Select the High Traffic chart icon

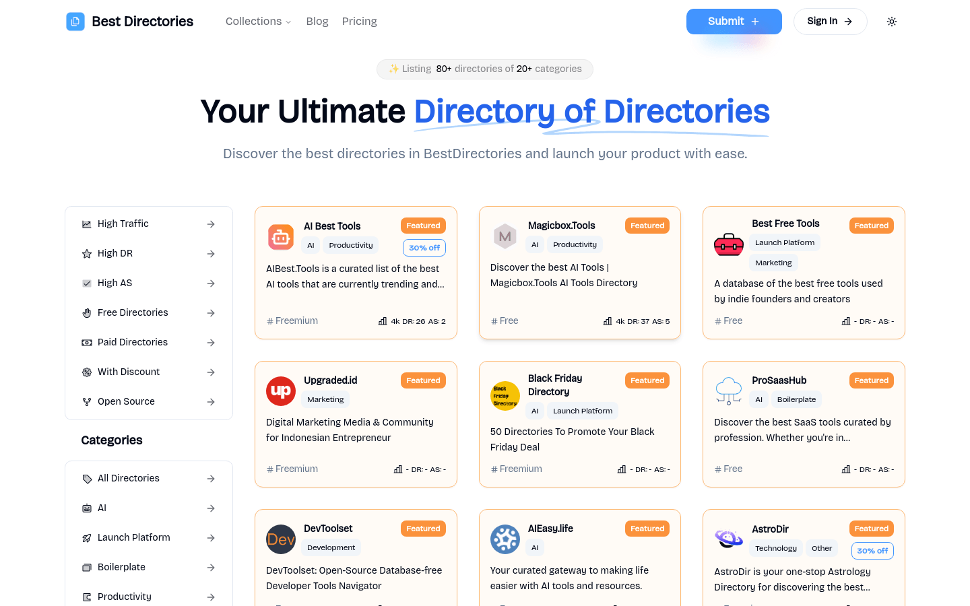[87, 223]
